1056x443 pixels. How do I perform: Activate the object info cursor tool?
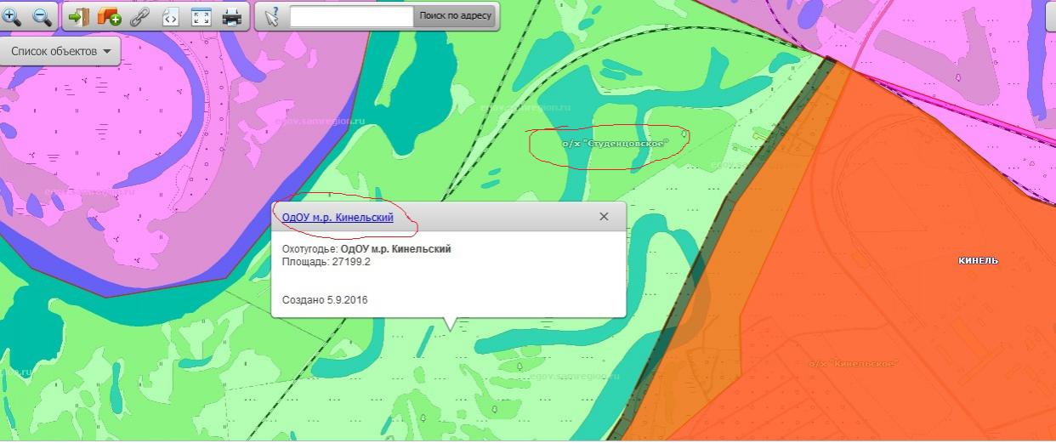click(271, 16)
